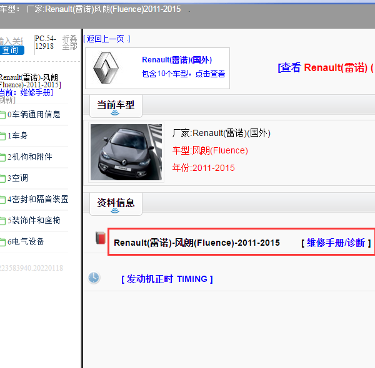The width and height of the screenshot is (375, 368).
Task: Click folder icon beside 1车身
Action: 2,136
